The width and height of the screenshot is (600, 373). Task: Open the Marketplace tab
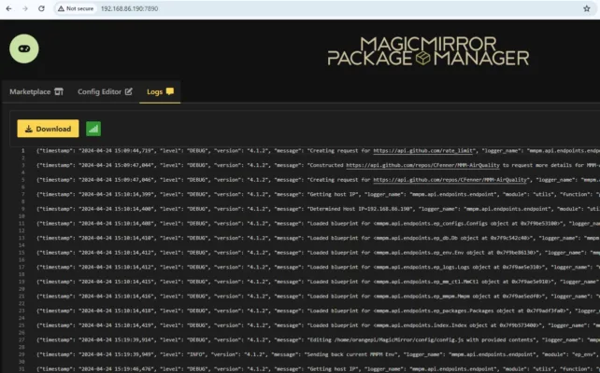coord(36,91)
